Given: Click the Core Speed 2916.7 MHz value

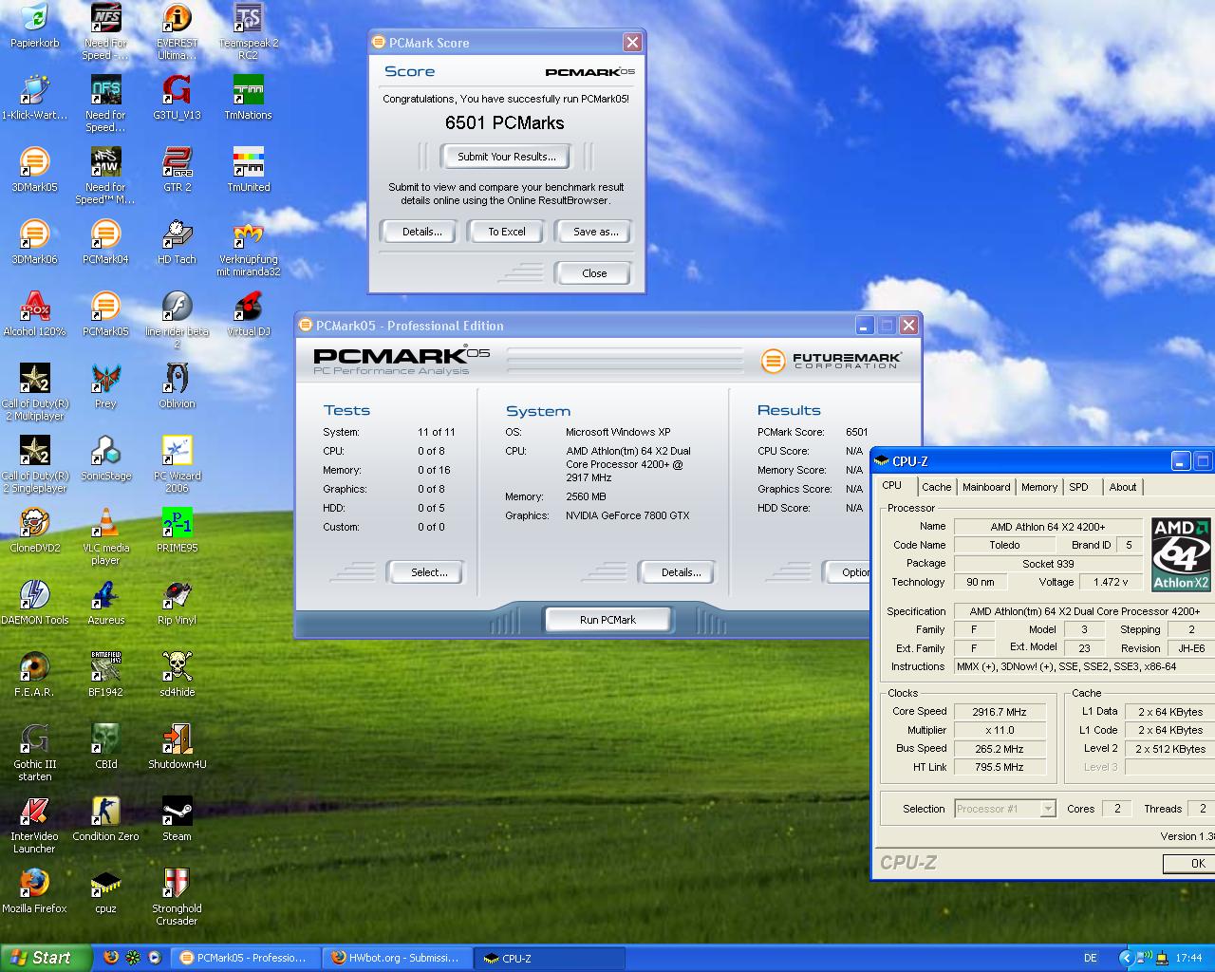Looking at the screenshot, I should tap(1000, 712).
